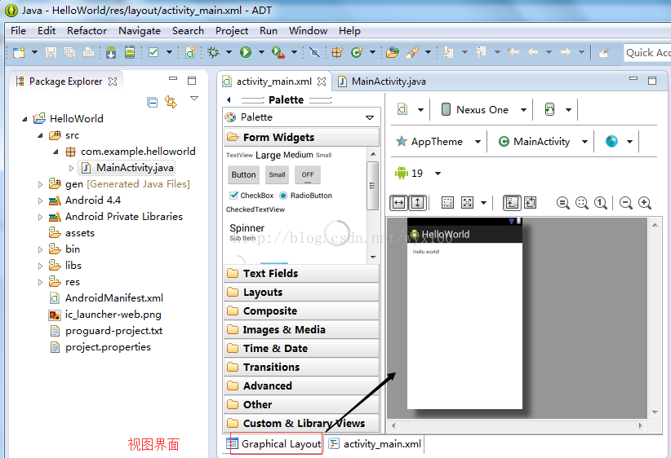Open the Project menu

[x=232, y=31]
